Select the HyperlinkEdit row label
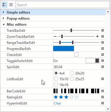The image size is (111, 112). point(17,103)
